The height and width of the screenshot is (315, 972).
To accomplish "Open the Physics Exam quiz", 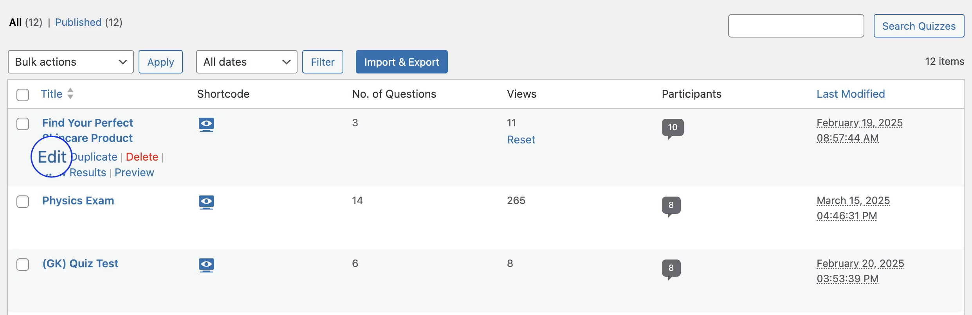I will pos(78,200).
